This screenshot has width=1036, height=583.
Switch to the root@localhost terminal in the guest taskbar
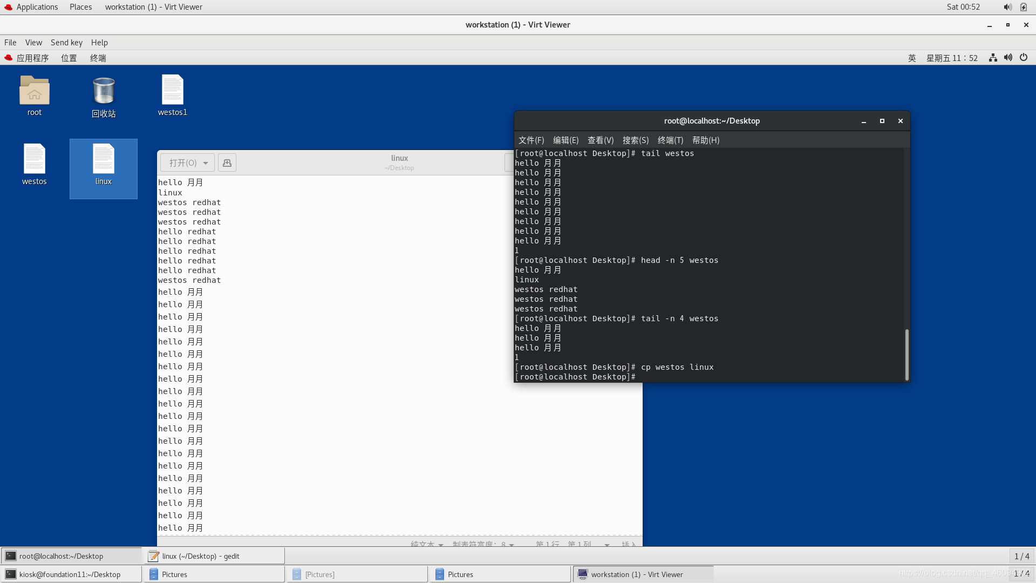71,556
